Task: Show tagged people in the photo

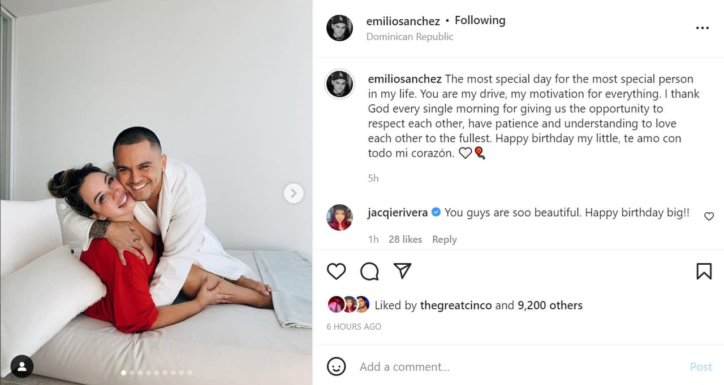Action: click(22, 366)
